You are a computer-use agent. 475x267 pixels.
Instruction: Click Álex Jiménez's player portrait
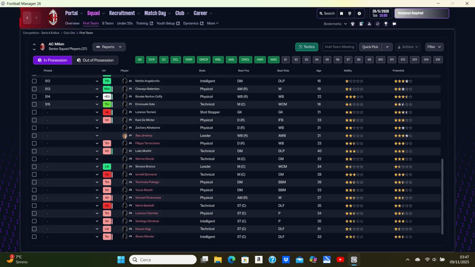[125, 136]
